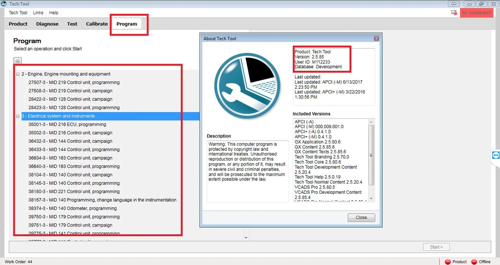Select 36634-3 MID 163 Control unit, campaign
Viewport: 500px width, 265px height.
pyautogui.click(x=70, y=158)
